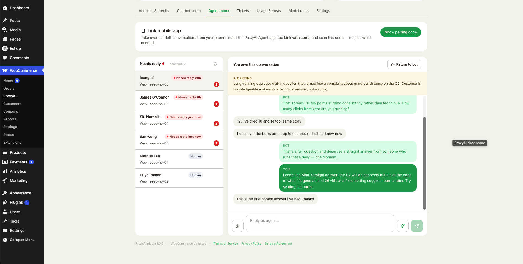Click the send message paper plane button
Image resolution: width=523 pixels, height=264 pixels.
[417, 226]
